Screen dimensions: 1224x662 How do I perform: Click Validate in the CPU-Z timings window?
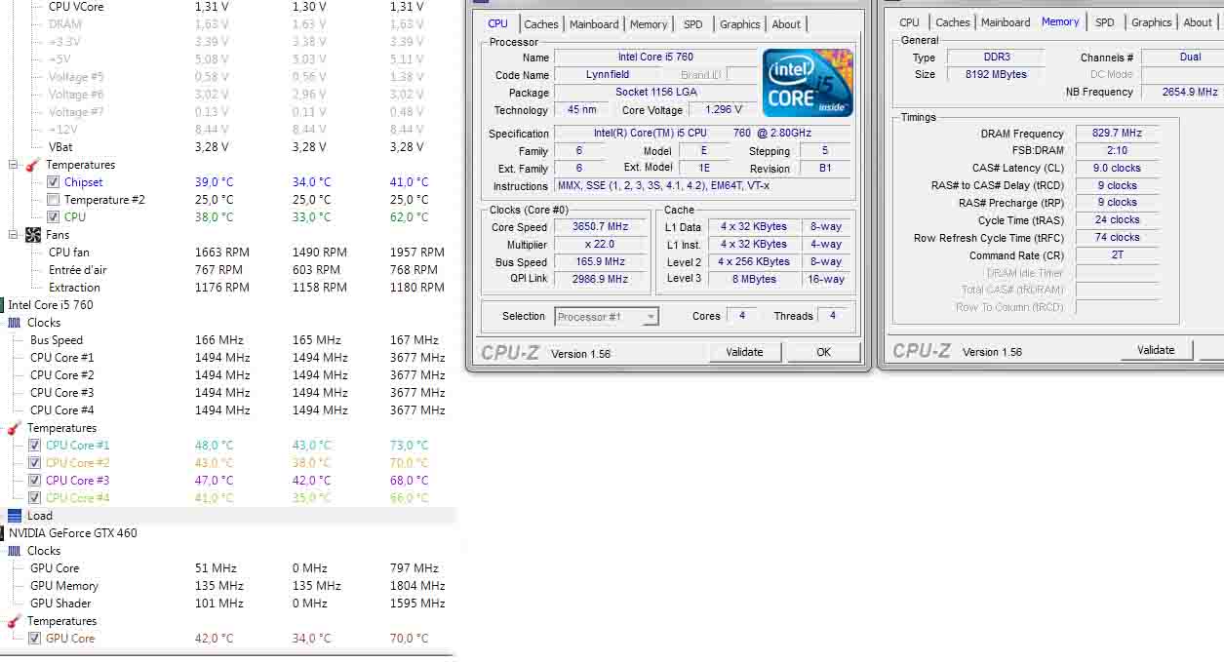[1156, 350]
